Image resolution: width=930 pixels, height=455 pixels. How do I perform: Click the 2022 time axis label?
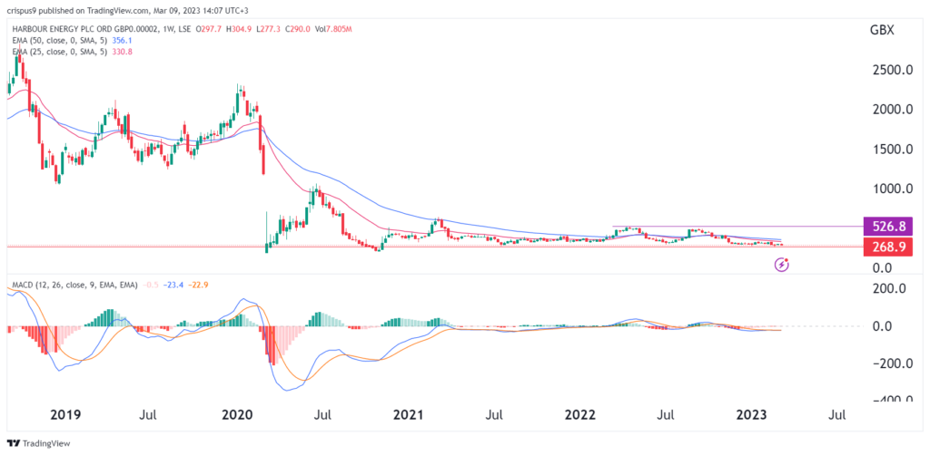pyautogui.click(x=580, y=415)
